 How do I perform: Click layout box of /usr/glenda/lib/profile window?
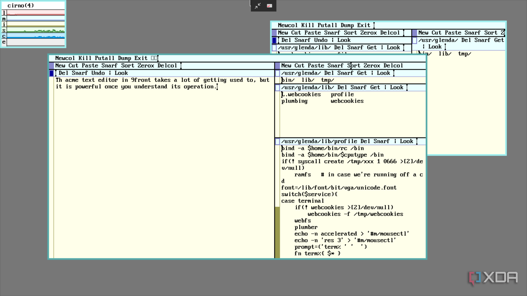(277, 141)
